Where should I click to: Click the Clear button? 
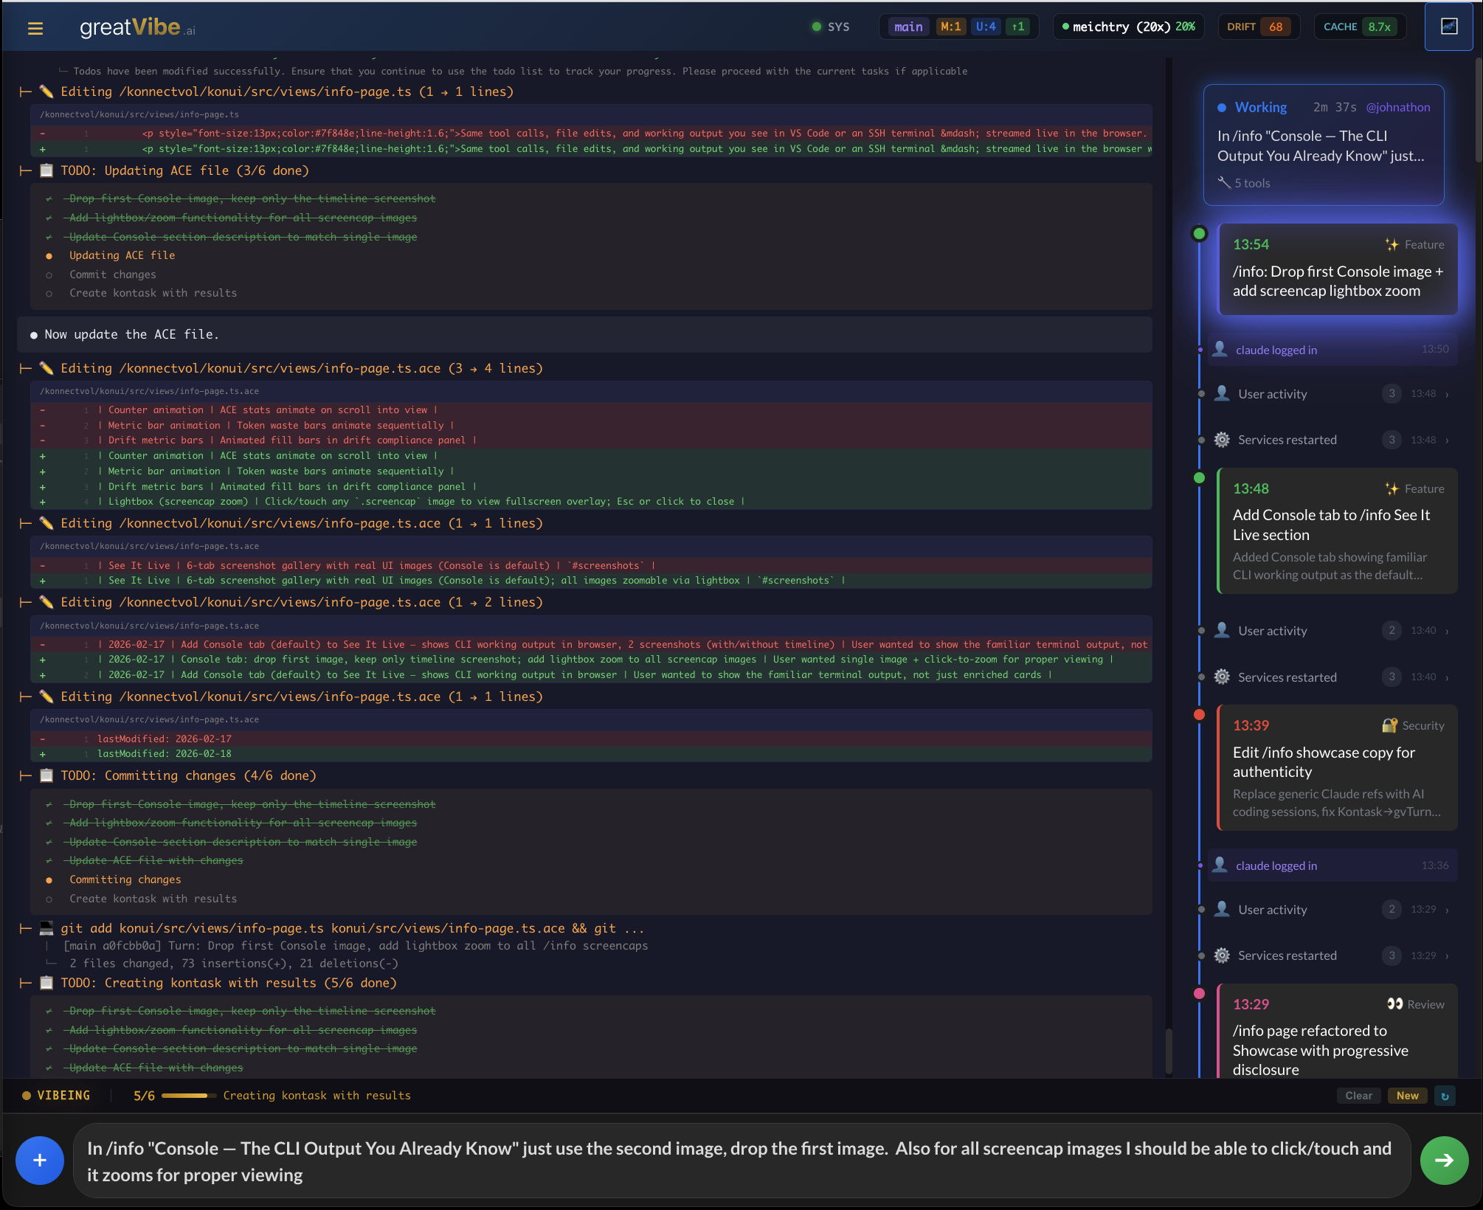1358,1096
